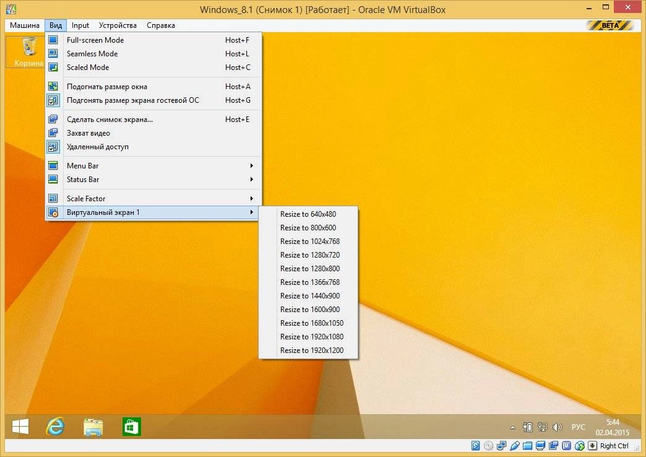Expand the Scale Factor submenu arrow

pos(251,198)
